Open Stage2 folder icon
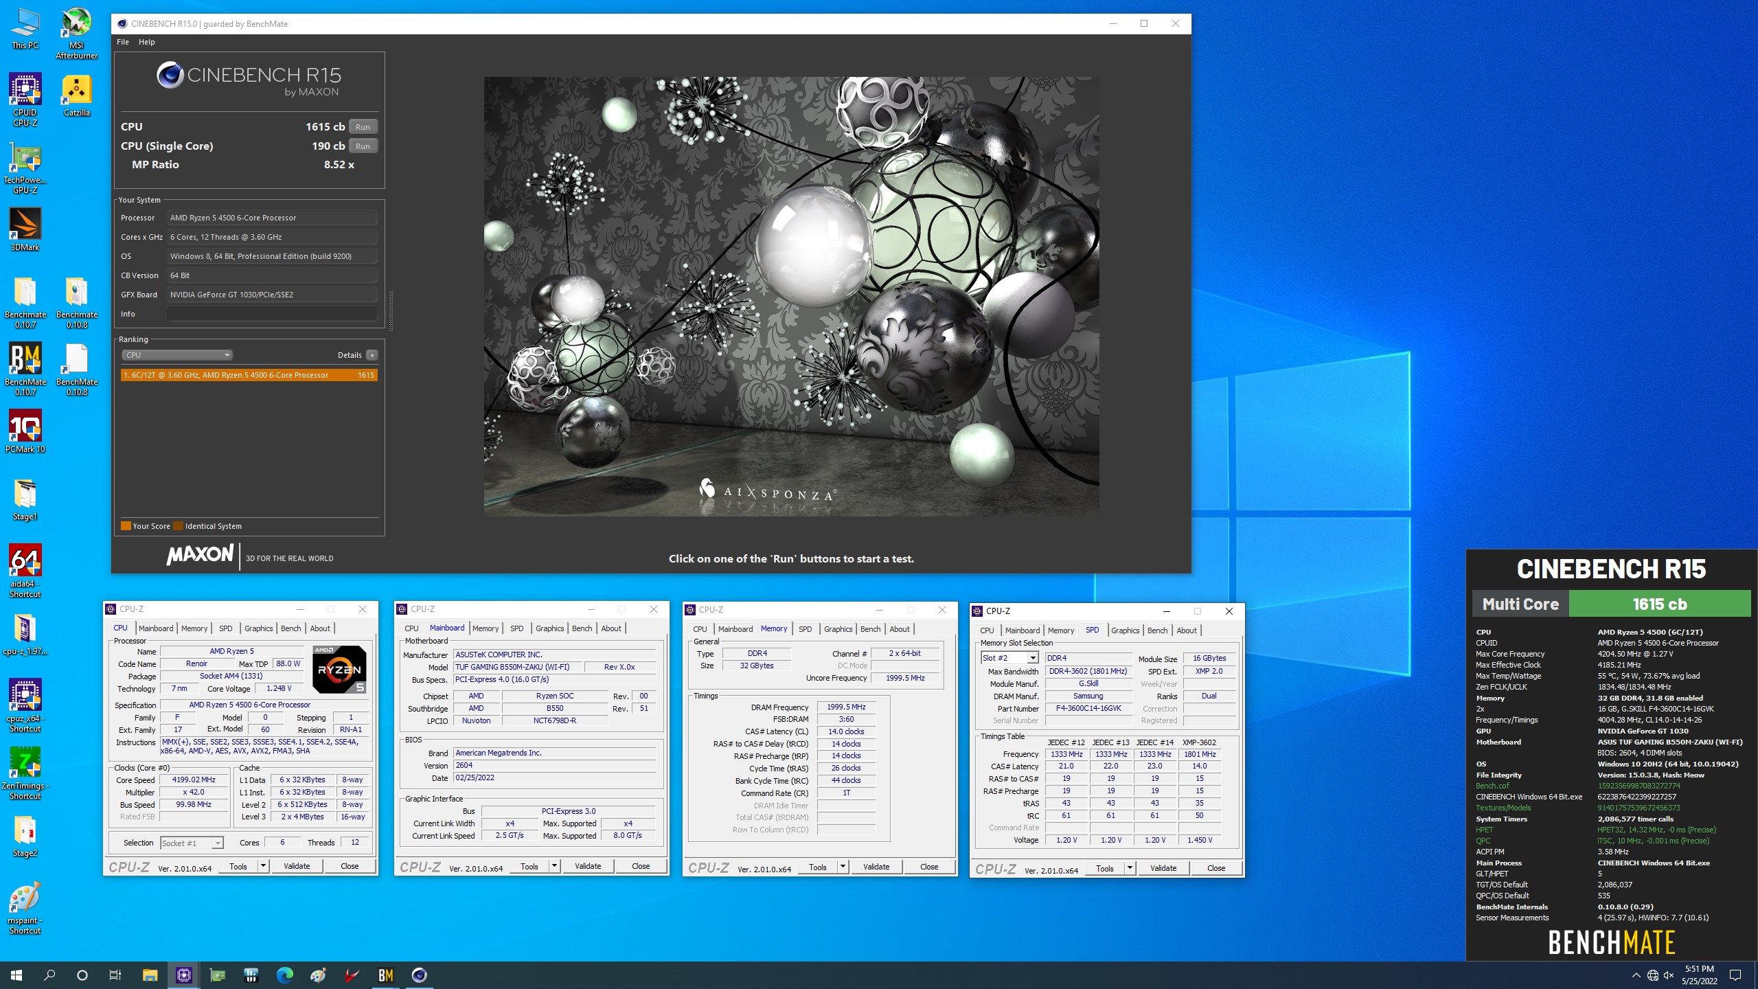 pyautogui.click(x=25, y=836)
